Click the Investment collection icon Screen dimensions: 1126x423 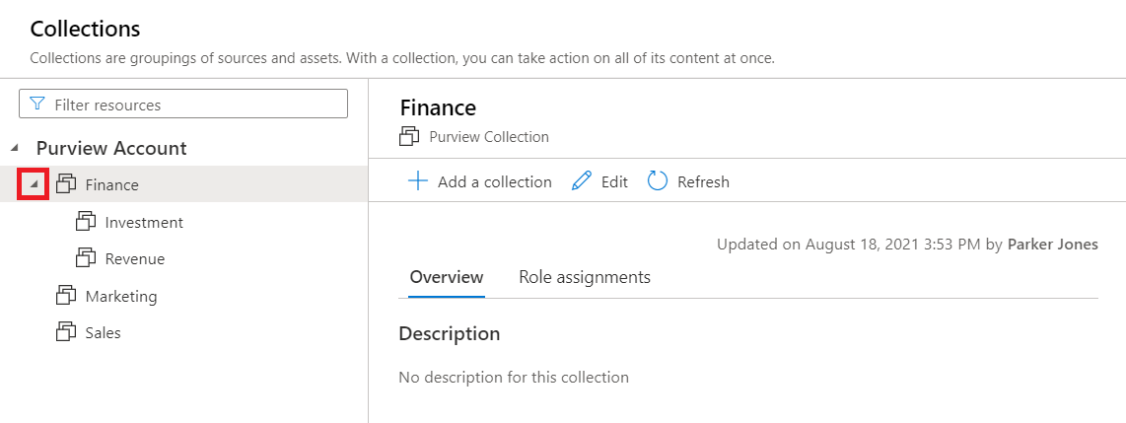86,222
